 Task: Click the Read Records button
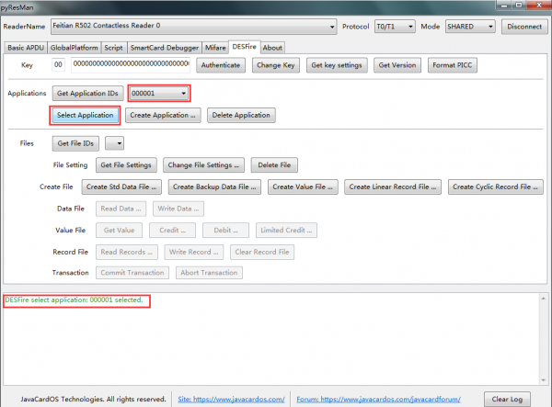pos(127,252)
